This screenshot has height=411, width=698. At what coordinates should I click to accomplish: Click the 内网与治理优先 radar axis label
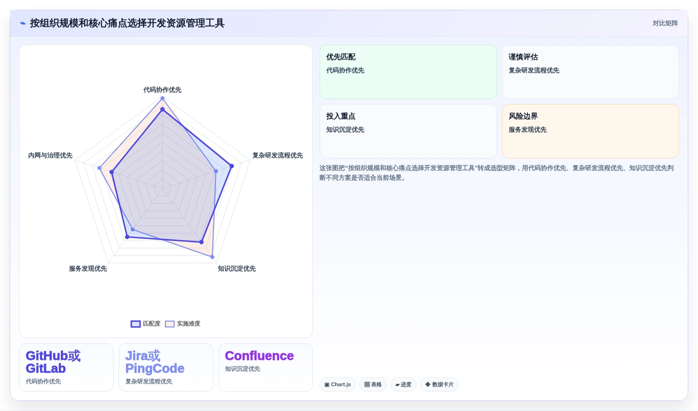click(50, 155)
